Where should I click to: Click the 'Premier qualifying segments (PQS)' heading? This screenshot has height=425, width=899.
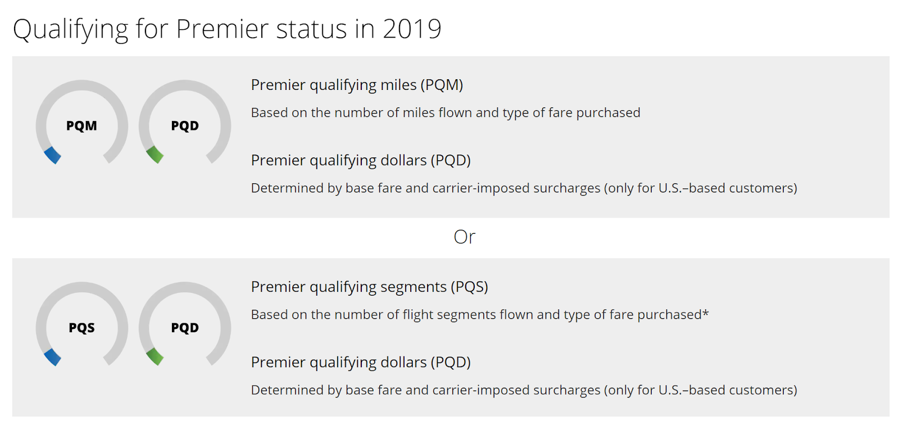369,287
